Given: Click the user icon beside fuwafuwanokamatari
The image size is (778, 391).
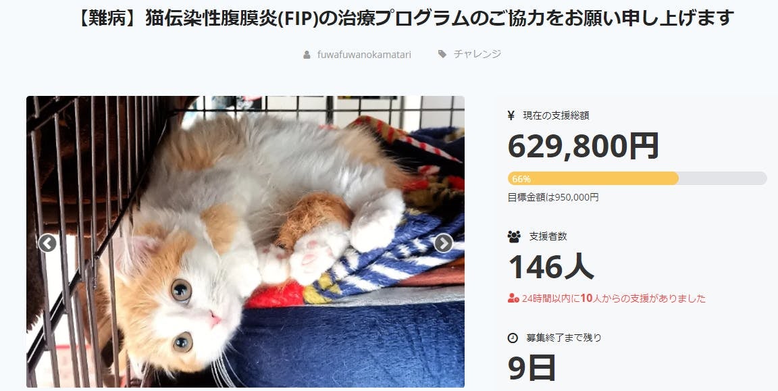Looking at the screenshot, I should click(307, 55).
